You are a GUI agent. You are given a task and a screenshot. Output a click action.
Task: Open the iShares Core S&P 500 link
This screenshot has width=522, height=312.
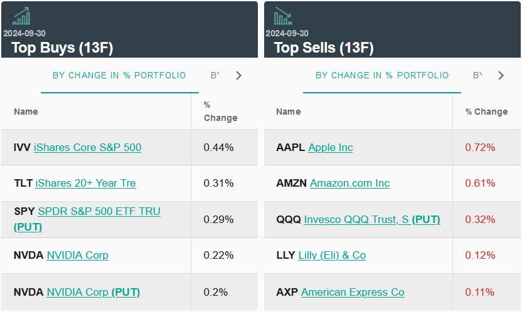pos(87,148)
